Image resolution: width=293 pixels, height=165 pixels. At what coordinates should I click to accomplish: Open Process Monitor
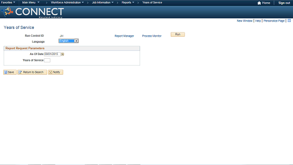coord(152,36)
